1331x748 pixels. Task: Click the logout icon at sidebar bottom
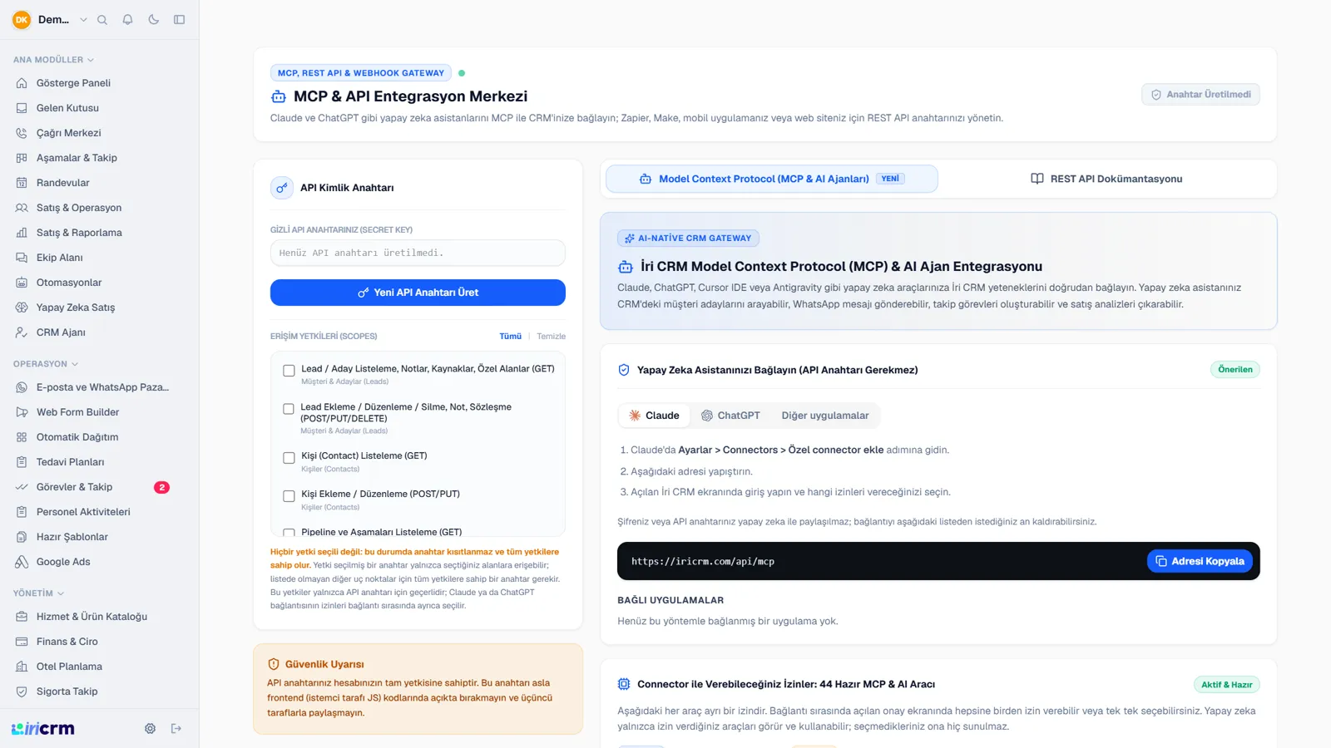pyautogui.click(x=176, y=729)
